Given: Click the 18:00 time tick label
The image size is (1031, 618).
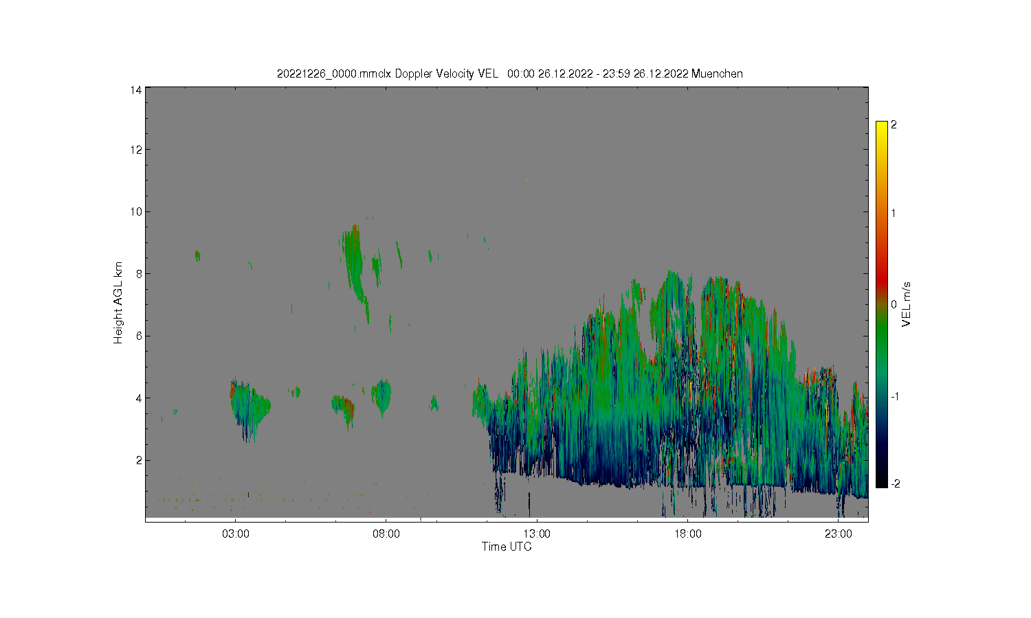Looking at the screenshot, I should [687, 534].
